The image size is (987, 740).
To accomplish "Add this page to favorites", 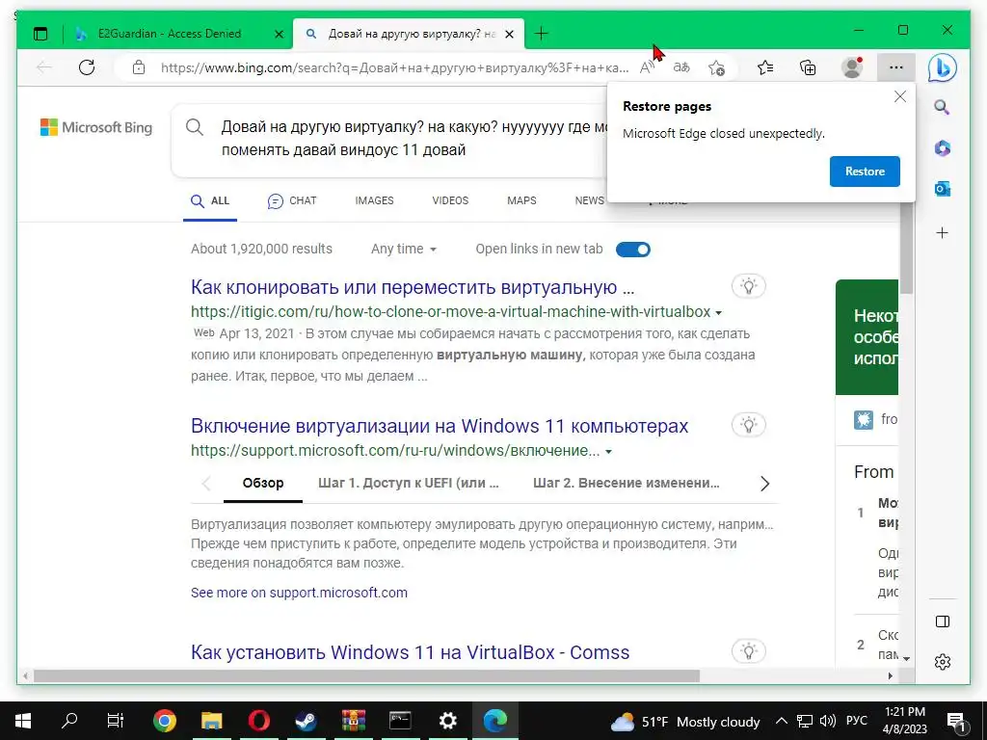I will (x=716, y=67).
